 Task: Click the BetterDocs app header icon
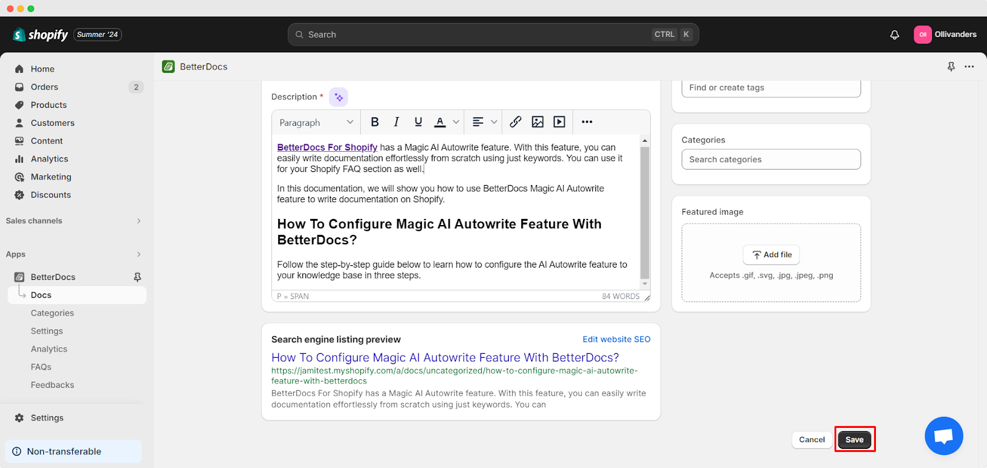point(168,67)
